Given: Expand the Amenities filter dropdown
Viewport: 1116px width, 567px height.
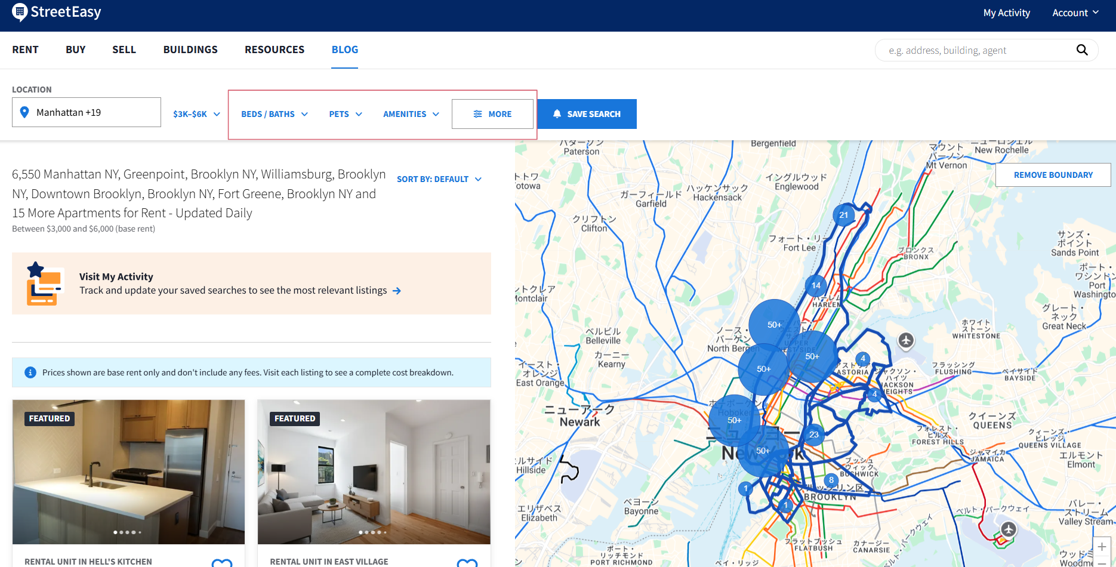Looking at the screenshot, I should click(x=411, y=114).
